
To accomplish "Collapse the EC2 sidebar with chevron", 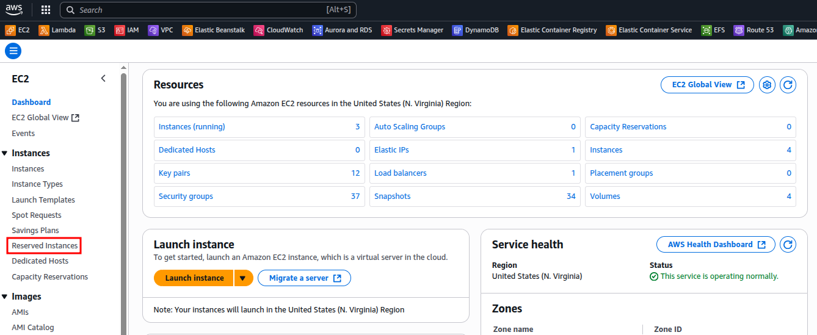I will pos(103,78).
